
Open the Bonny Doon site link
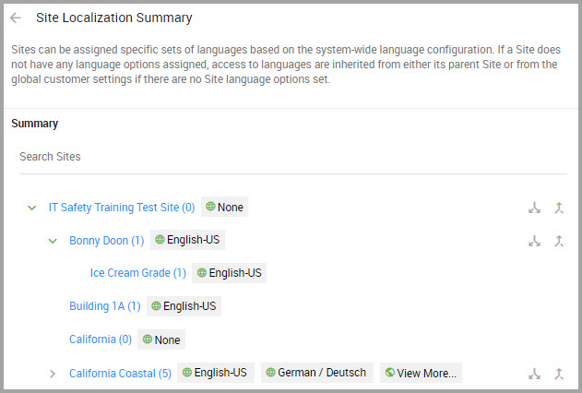(x=107, y=241)
